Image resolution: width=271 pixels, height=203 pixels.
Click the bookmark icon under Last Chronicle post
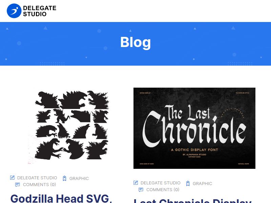[x=188, y=183]
